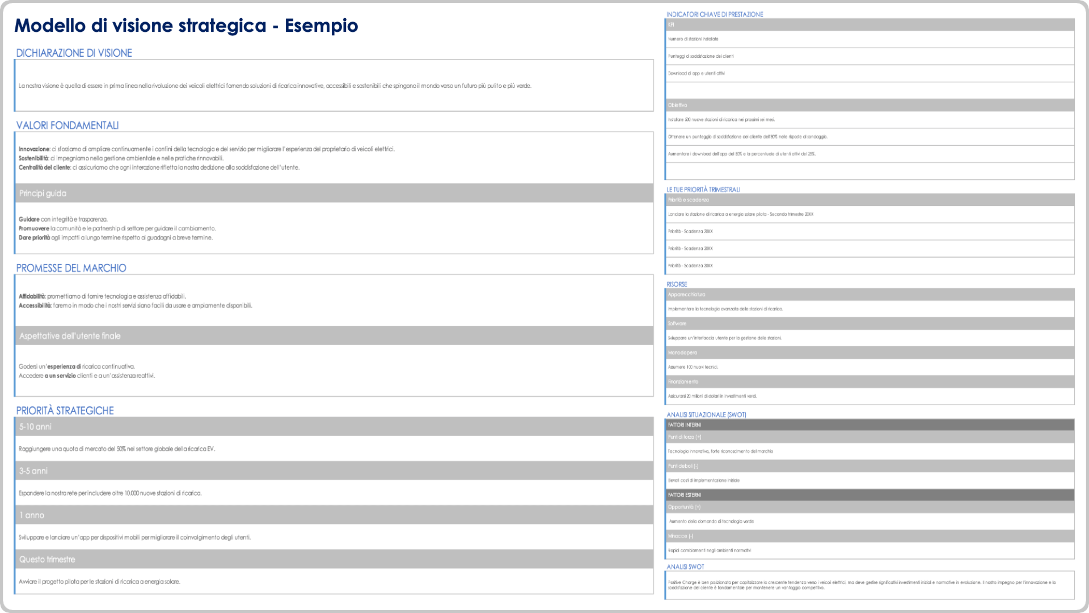Click the 'Obiettivo' gray header row
Image resolution: width=1089 pixels, height=613 pixels.
coord(870,105)
